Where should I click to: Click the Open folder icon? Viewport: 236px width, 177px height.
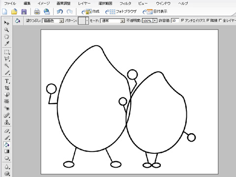[x=14, y=12]
